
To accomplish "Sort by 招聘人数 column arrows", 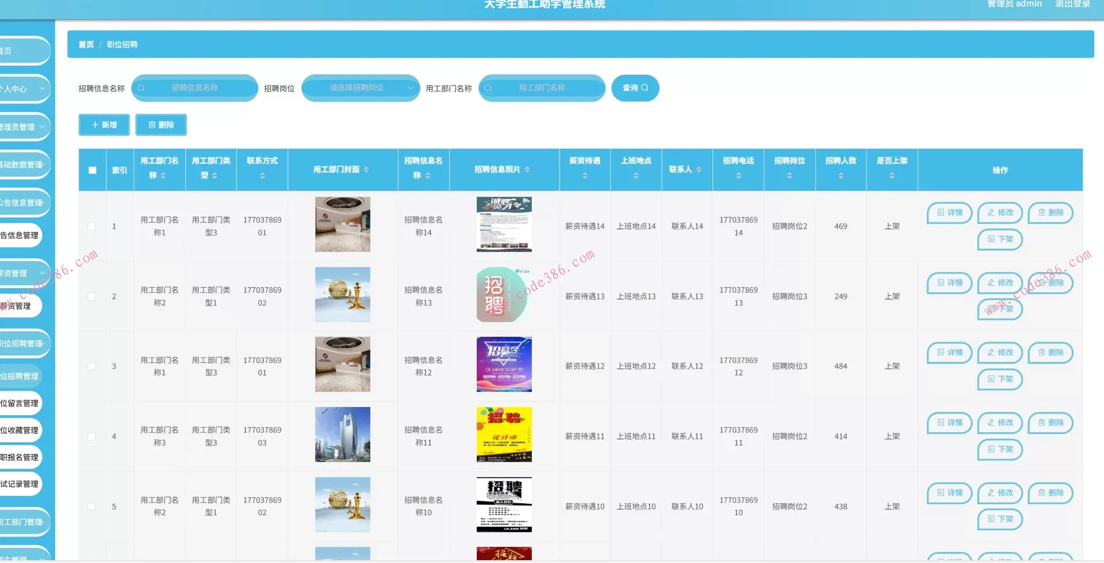I will [x=841, y=175].
